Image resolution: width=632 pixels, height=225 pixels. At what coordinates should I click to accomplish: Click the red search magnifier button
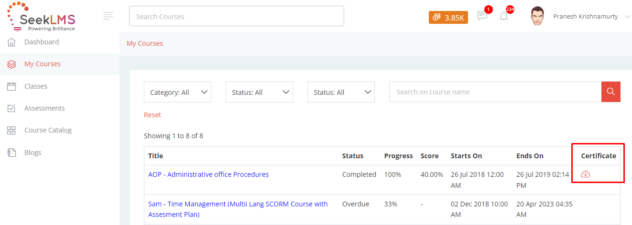coord(610,92)
